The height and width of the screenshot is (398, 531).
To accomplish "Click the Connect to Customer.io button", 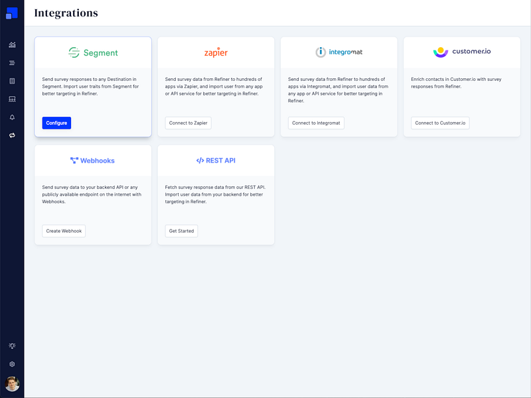I will [x=440, y=123].
